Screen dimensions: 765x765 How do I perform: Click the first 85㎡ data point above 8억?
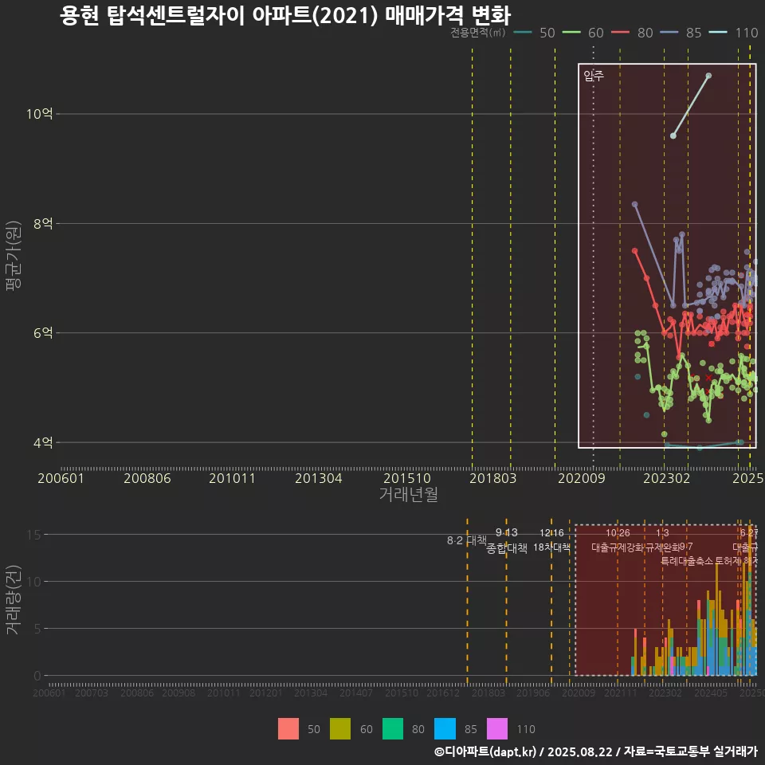coord(635,205)
